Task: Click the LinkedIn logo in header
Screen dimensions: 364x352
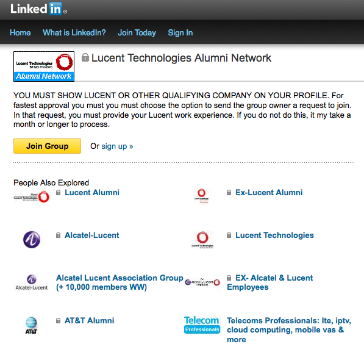Action: (38, 9)
